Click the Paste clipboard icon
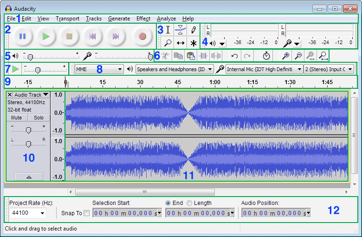The height and width of the screenshot is (237, 362). coord(190,56)
